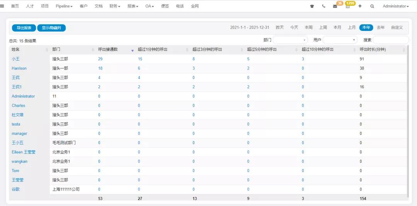The image size is (417, 206).
Task: Click the shirt theme icon
Action: click(312, 7)
